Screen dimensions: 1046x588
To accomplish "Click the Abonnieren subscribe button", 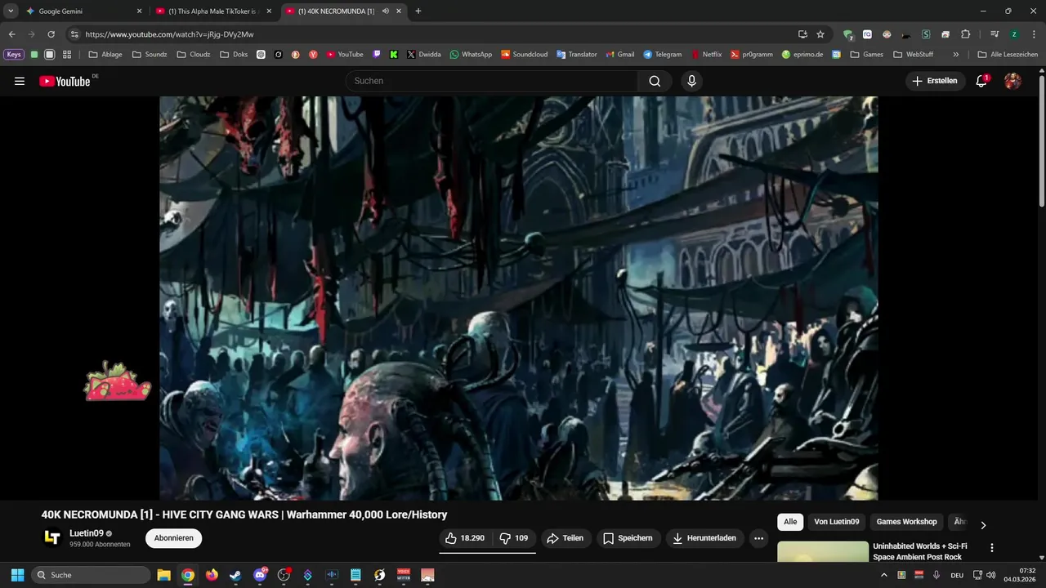I will click(x=173, y=538).
